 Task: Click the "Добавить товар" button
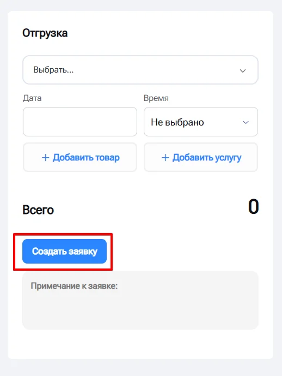coord(80,157)
